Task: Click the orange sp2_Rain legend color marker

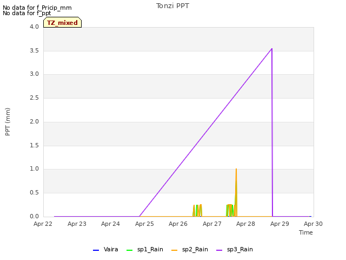Action: (174, 250)
